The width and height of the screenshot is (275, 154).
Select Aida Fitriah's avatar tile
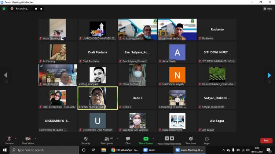pyautogui.click(x=177, y=52)
